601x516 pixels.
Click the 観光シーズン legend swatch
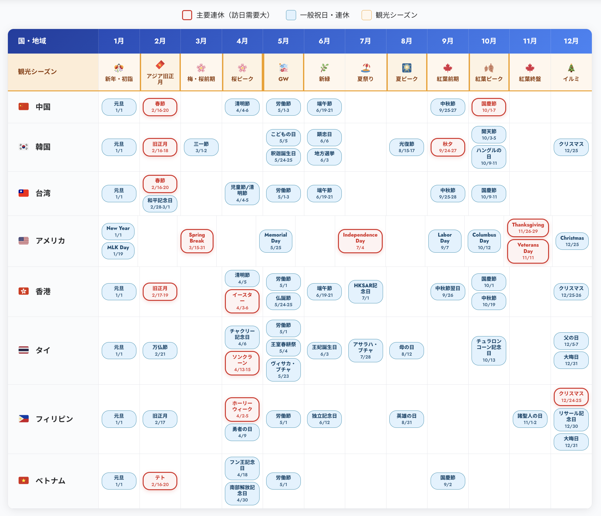[x=366, y=15]
